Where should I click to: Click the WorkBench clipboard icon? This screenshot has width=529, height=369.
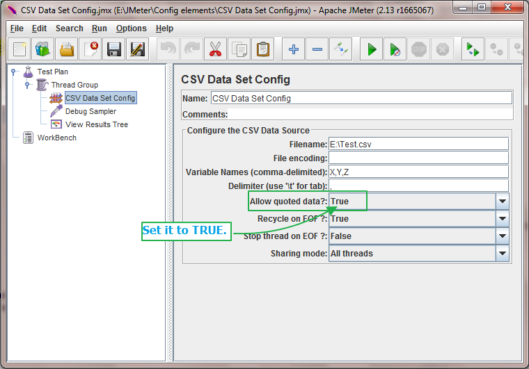click(28, 138)
